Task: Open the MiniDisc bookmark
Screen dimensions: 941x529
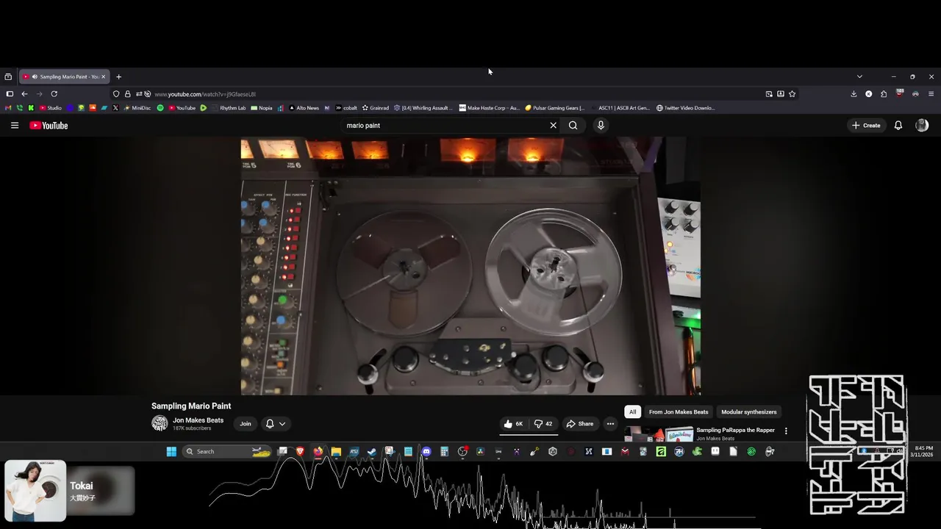Action: 137,108
